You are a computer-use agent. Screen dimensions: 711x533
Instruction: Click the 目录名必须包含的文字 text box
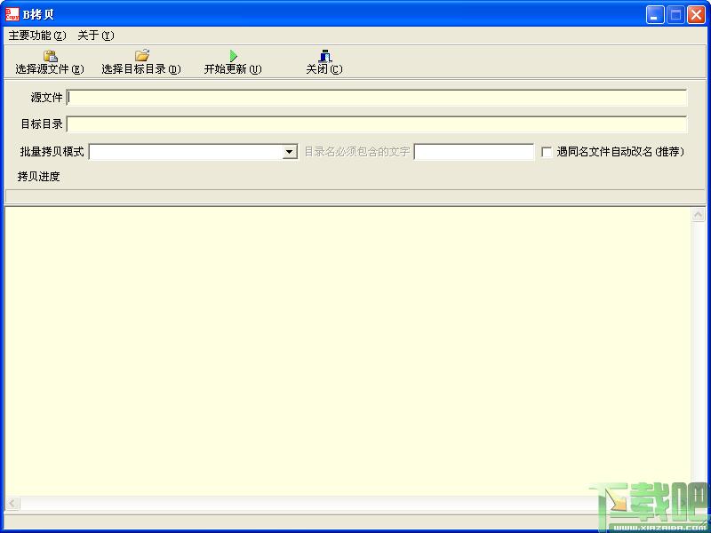point(474,152)
